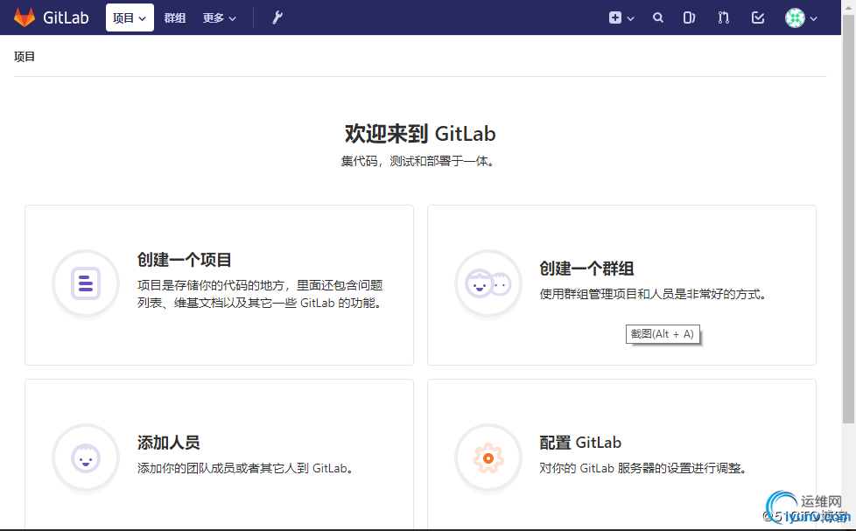This screenshot has height=531, width=856.
Task: Click description 使用群组管理项目和人员是非常好的方式。
Action: point(655,295)
